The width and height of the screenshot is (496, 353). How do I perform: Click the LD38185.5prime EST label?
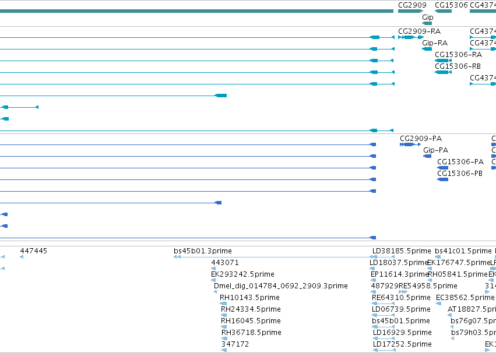click(402, 251)
